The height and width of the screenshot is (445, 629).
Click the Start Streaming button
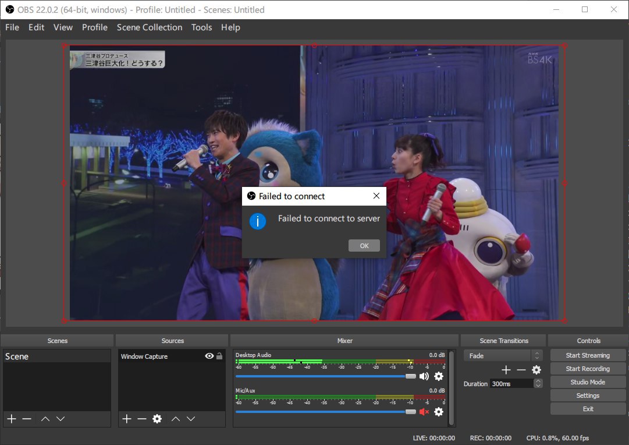click(588, 355)
